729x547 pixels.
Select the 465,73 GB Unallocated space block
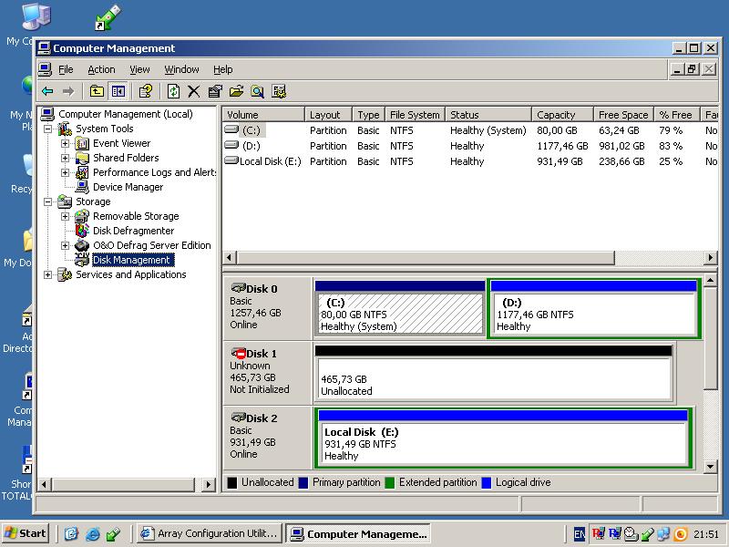coord(493,374)
